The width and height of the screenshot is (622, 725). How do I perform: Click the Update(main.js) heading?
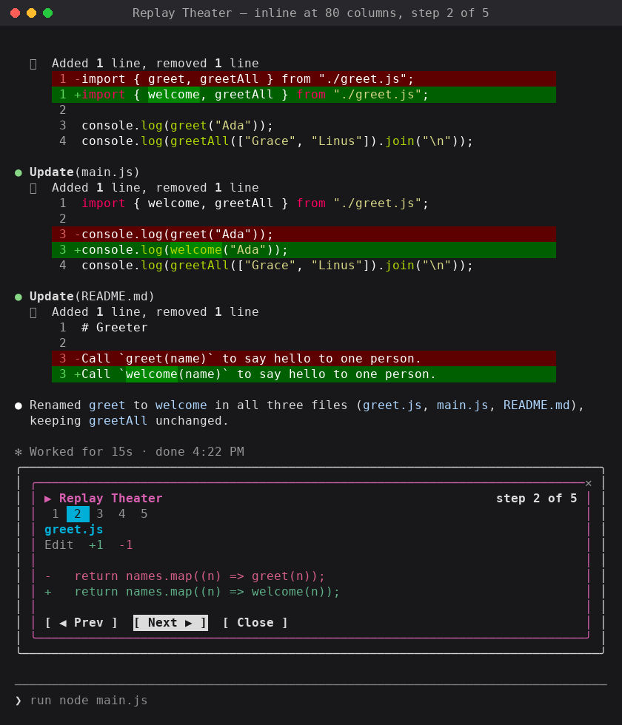pos(84,172)
